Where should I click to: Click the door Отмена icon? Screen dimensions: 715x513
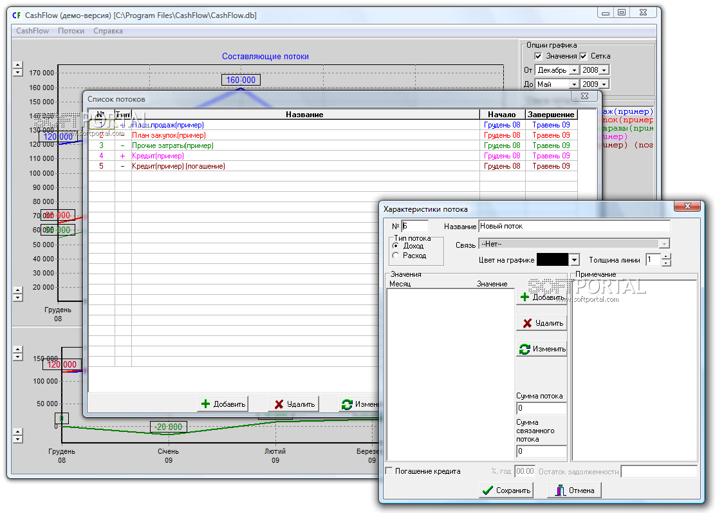click(x=560, y=490)
